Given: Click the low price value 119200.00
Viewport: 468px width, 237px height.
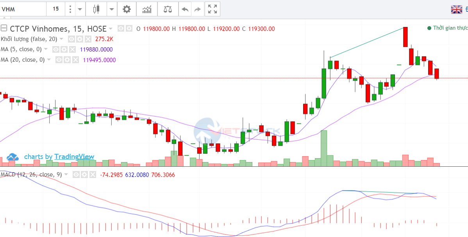Looking at the screenshot, I should point(226,29).
